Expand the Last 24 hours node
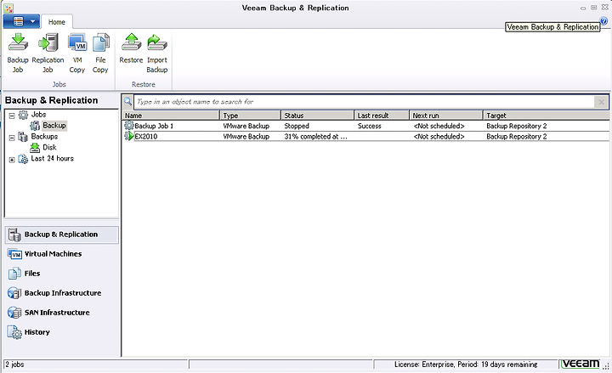612x373 pixels. click(12, 160)
